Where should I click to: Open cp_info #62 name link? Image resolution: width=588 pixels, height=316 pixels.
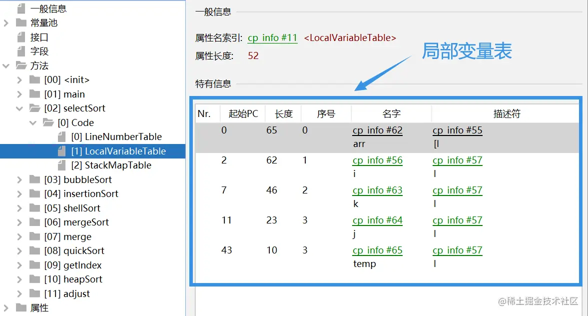point(377,130)
